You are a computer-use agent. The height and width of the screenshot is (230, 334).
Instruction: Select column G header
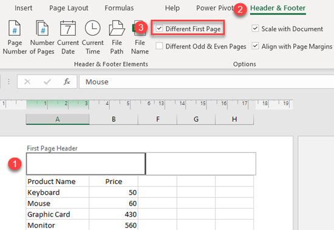(x=196, y=120)
